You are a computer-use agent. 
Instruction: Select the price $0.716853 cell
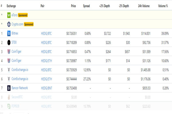click(71, 52)
